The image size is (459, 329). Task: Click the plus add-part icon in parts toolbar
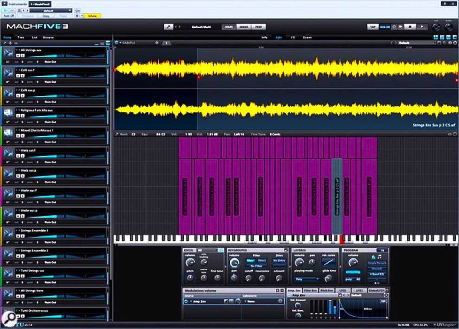10,43
